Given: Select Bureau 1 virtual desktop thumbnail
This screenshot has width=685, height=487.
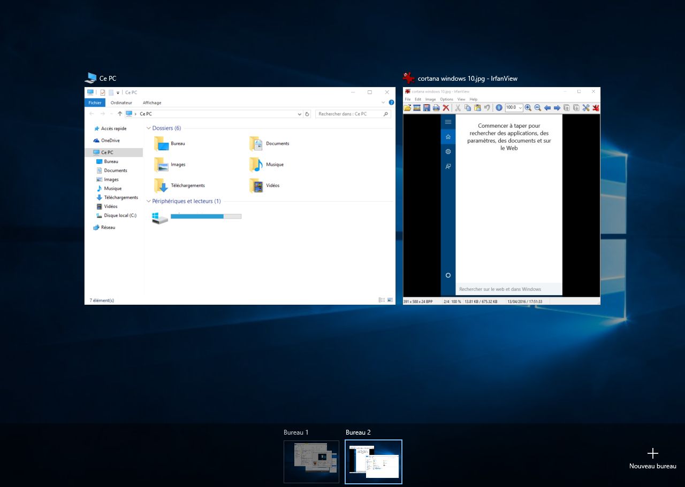Looking at the screenshot, I should (x=311, y=461).
